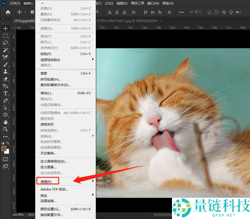Click 天空替换... menu entry
The height and width of the screenshot is (219, 250).
click(48, 153)
